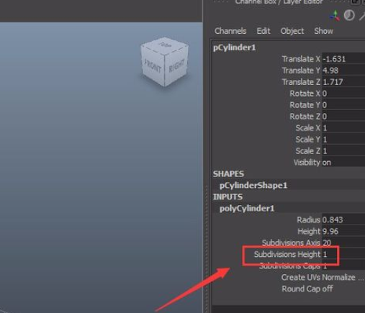Collapse the polyCylinder1 input node
This screenshot has width=365, height=313.
click(x=247, y=209)
